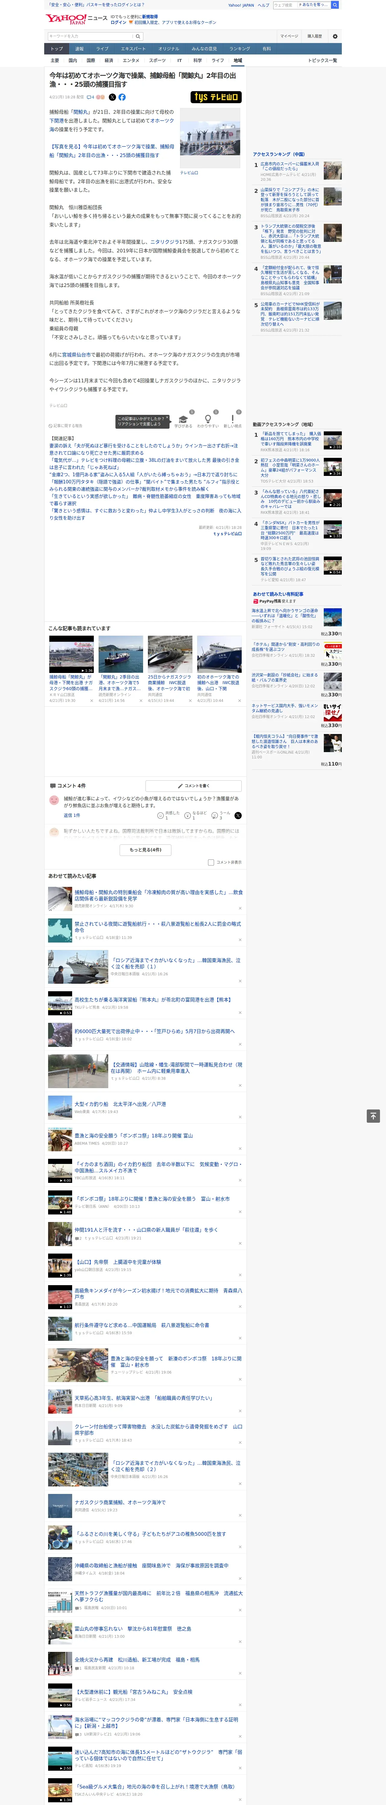Focus the keyword search input field
Screen dimensions: 386x1805
pyautogui.click(x=90, y=36)
